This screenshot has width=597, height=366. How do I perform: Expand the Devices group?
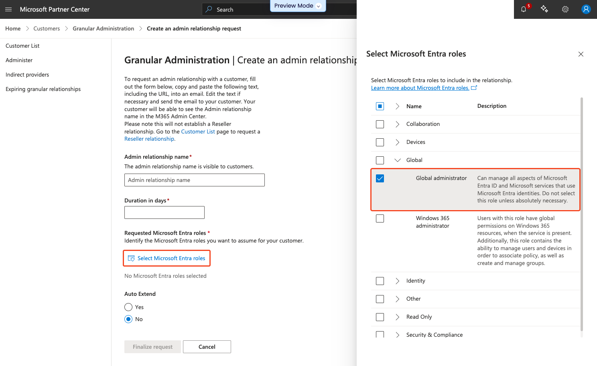pyautogui.click(x=397, y=142)
